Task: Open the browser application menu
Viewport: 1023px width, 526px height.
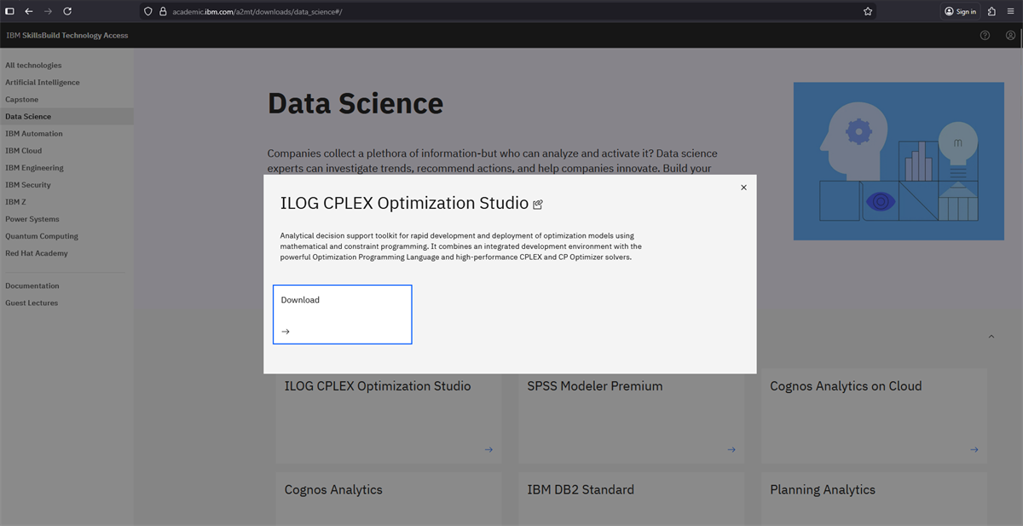Action: coord(1011,12)
